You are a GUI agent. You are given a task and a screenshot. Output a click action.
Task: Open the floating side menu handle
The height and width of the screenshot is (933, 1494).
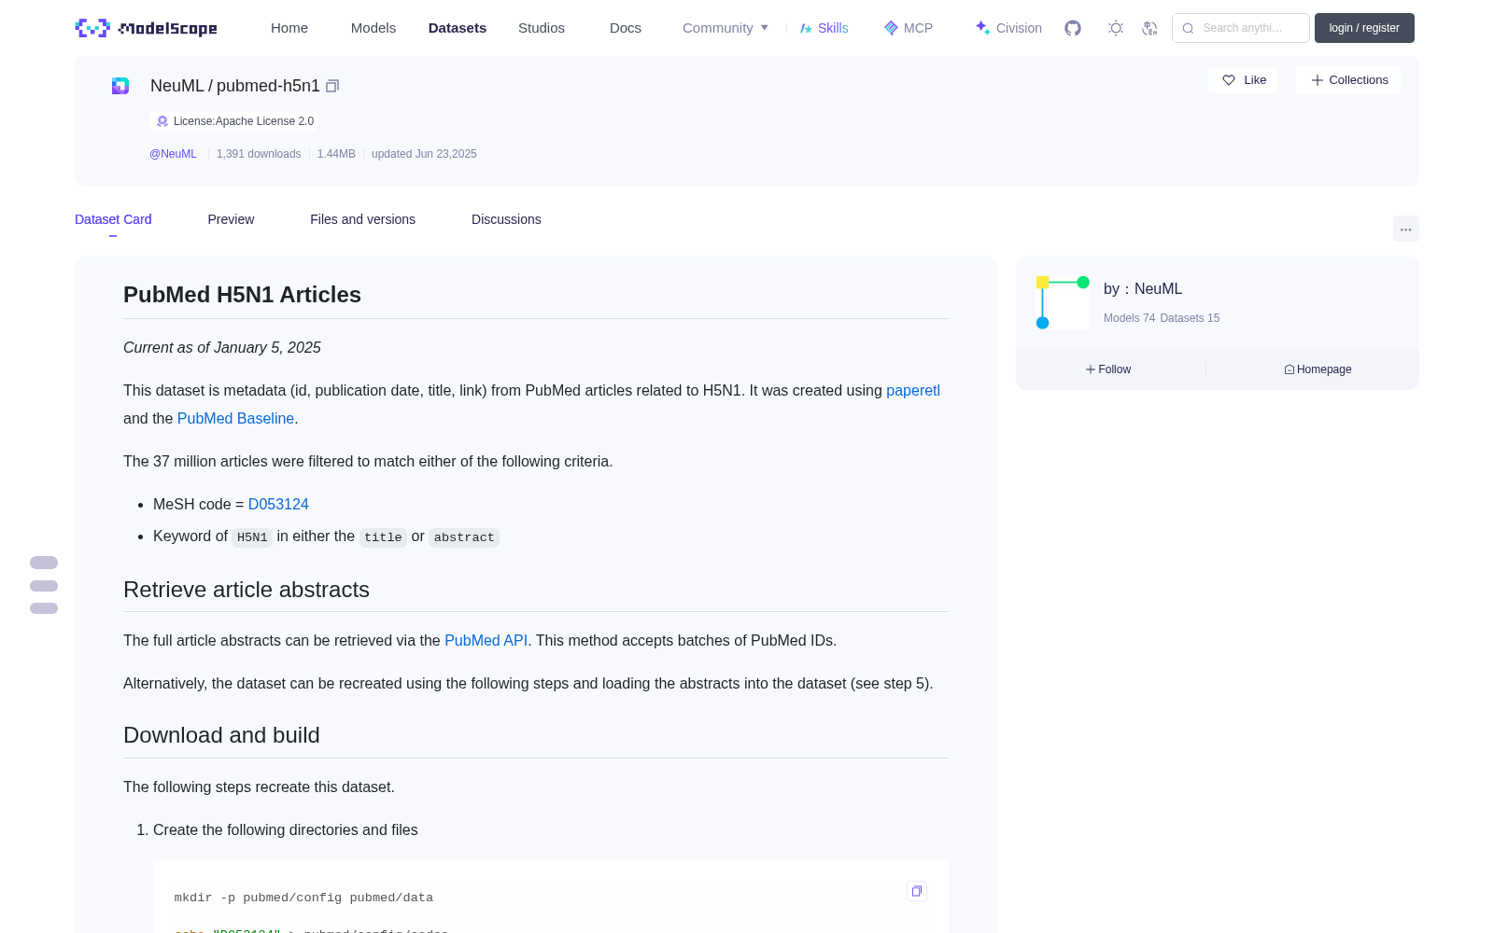[x=44, y=586]
